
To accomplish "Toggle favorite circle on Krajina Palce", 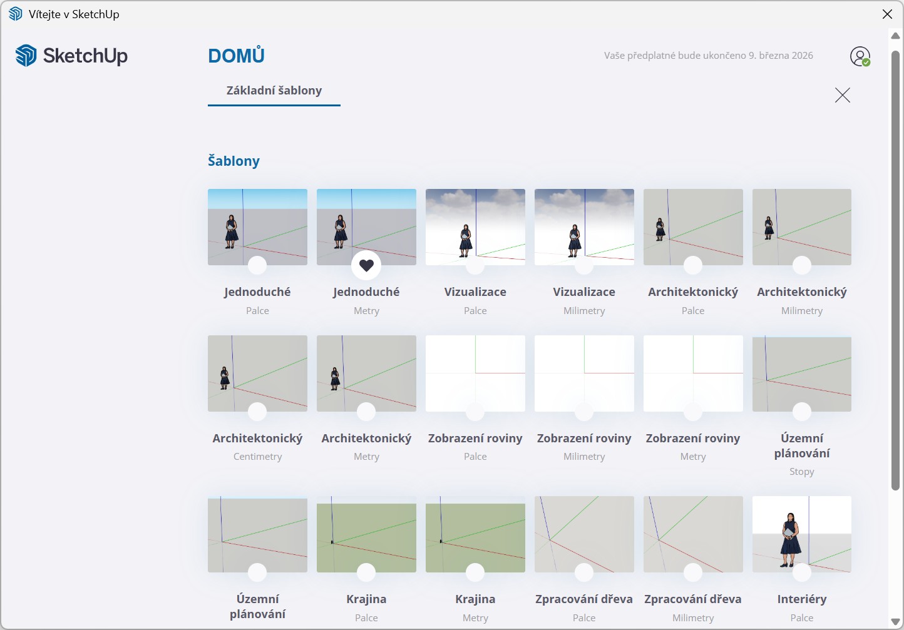I will point(366,572).
